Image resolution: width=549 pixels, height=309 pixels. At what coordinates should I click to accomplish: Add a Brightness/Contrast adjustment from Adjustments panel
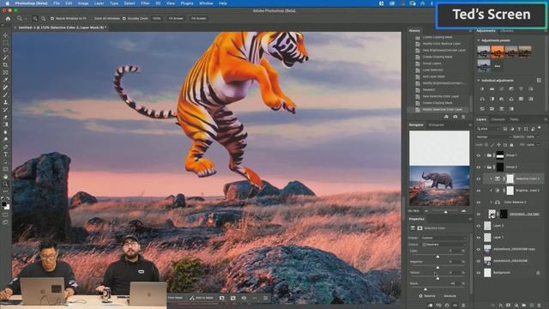point(482,89)
